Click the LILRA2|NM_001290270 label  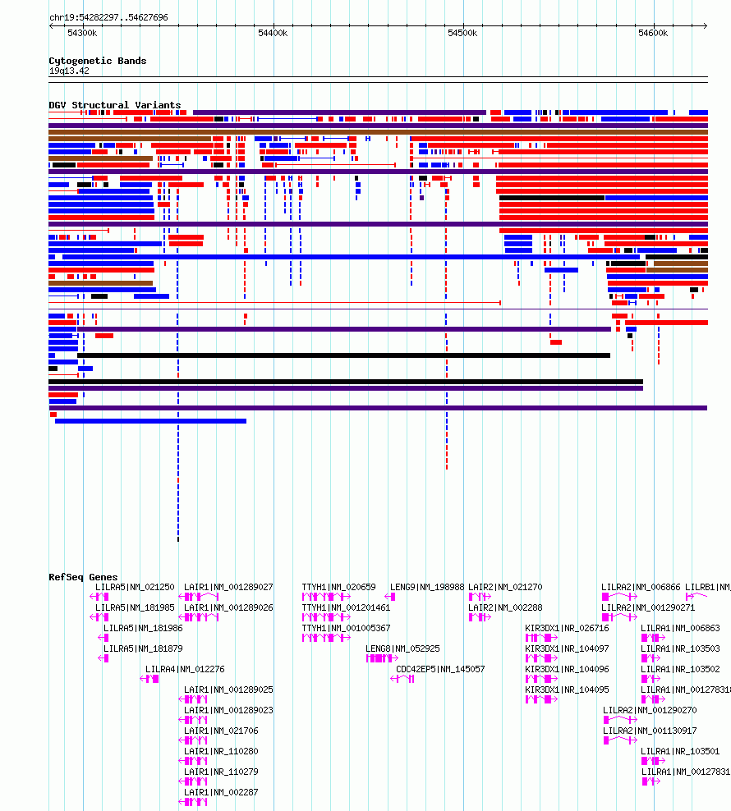650,710
